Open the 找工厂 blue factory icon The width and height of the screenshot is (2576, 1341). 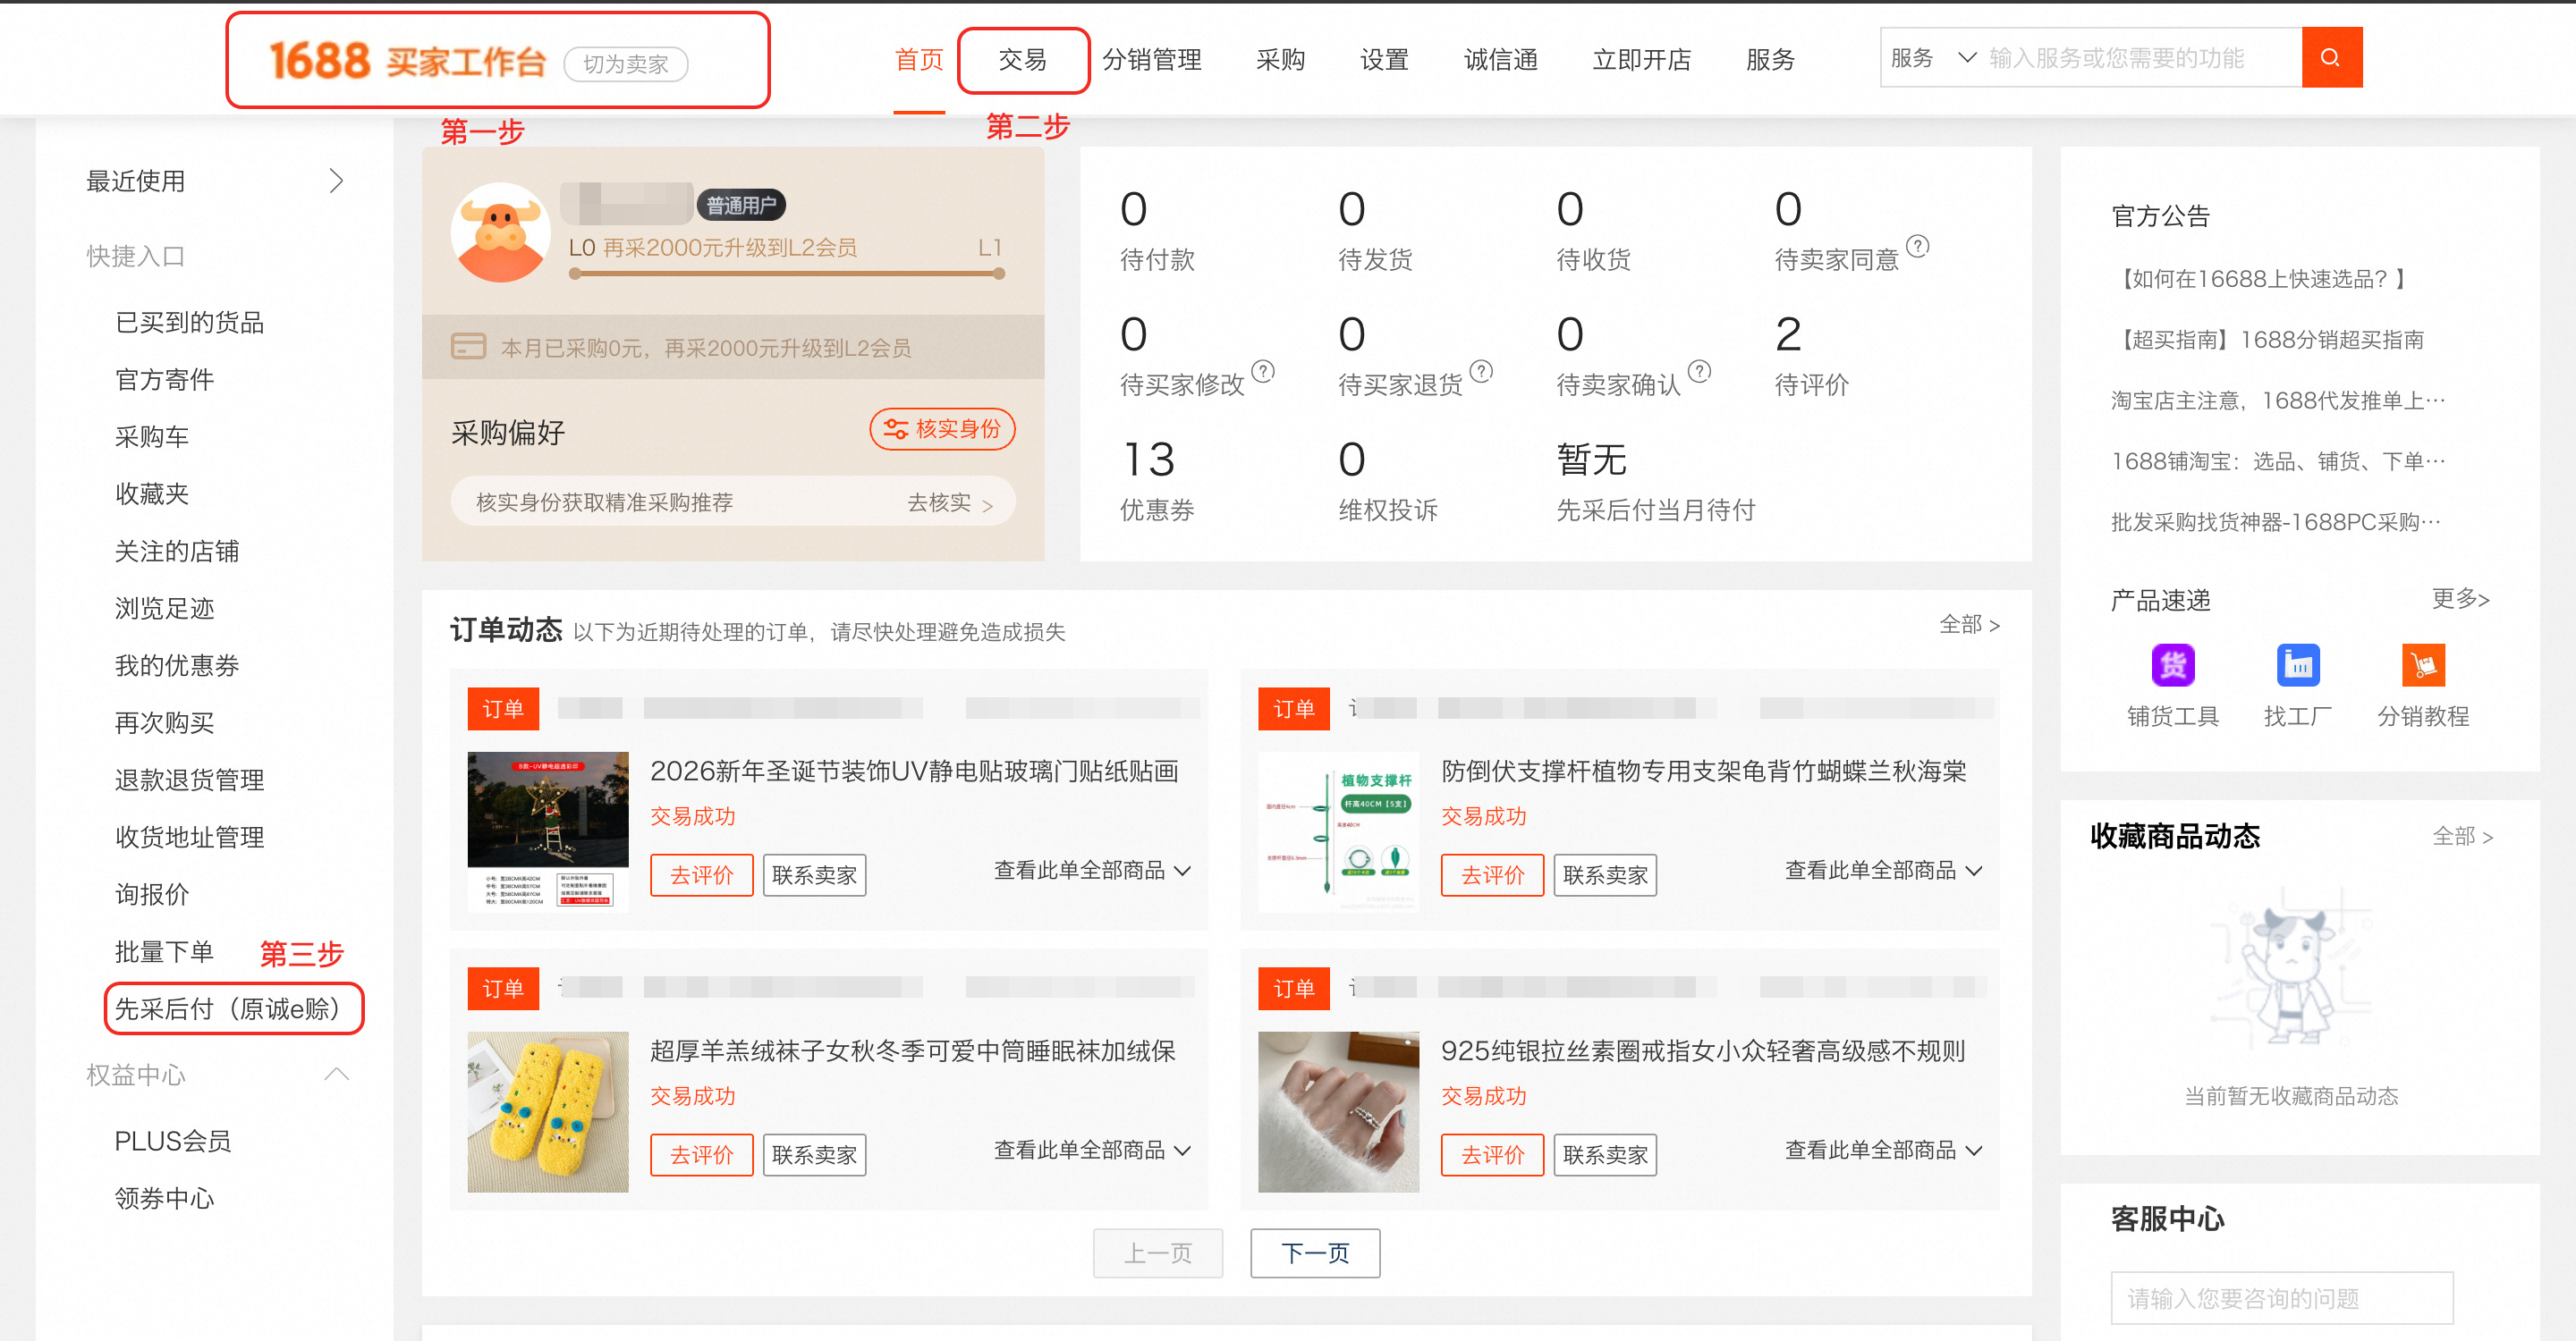coord(2297,665)
